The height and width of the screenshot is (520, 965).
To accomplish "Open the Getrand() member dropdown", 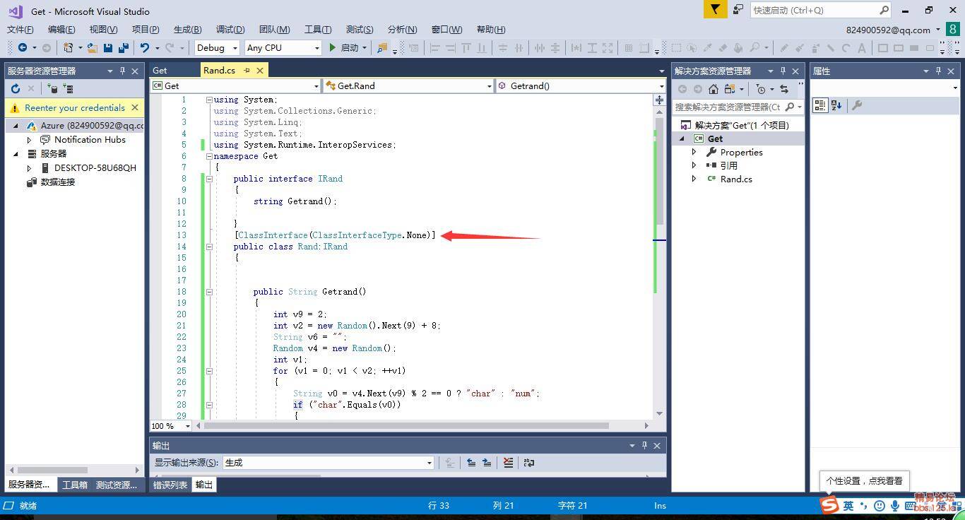I will point(581,85).
